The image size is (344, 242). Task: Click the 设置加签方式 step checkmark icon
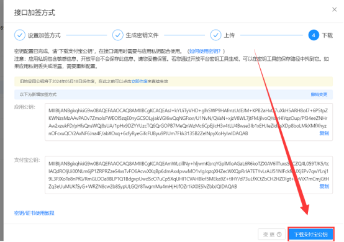click(x=20, y=35)
